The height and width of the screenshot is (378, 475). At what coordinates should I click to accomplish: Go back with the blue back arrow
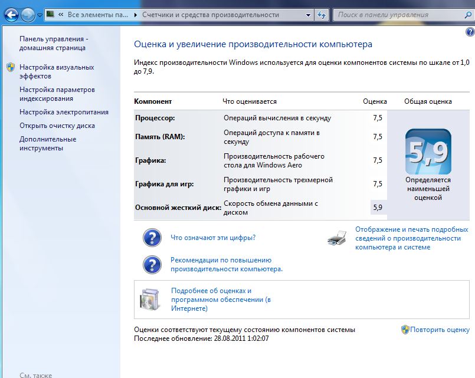[x=12, y=15]
